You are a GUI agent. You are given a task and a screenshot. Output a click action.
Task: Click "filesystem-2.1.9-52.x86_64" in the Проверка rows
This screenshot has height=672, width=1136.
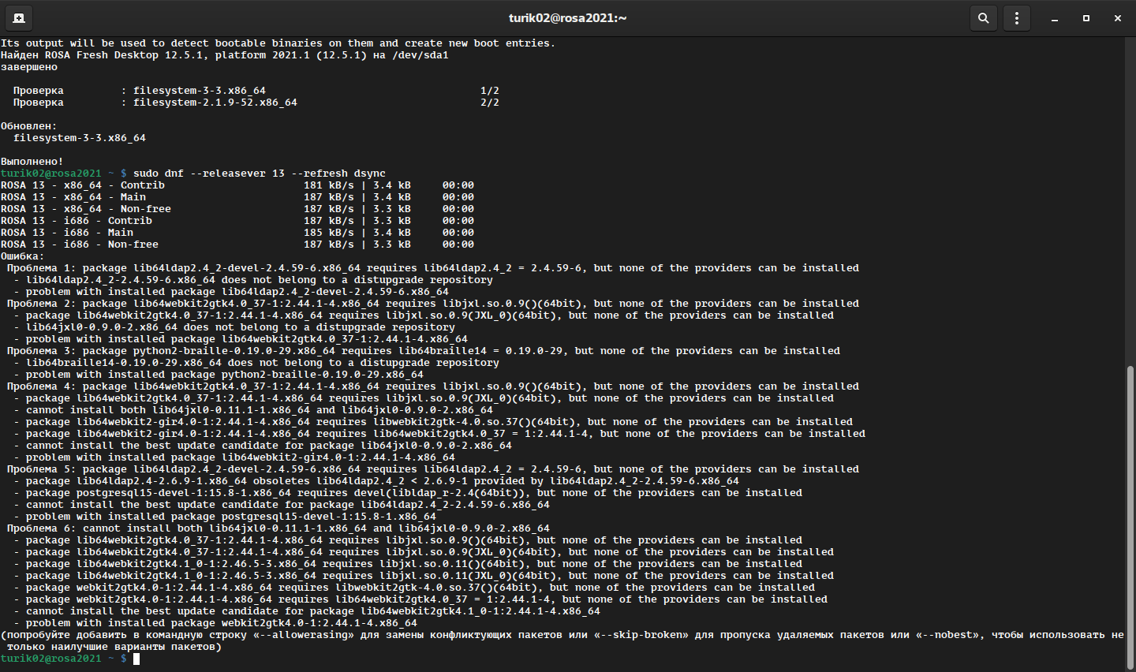click(x=215, y=103)
